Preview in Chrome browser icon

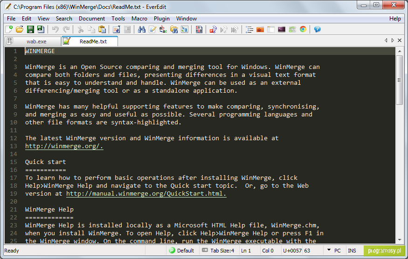[x=303, y=29]
